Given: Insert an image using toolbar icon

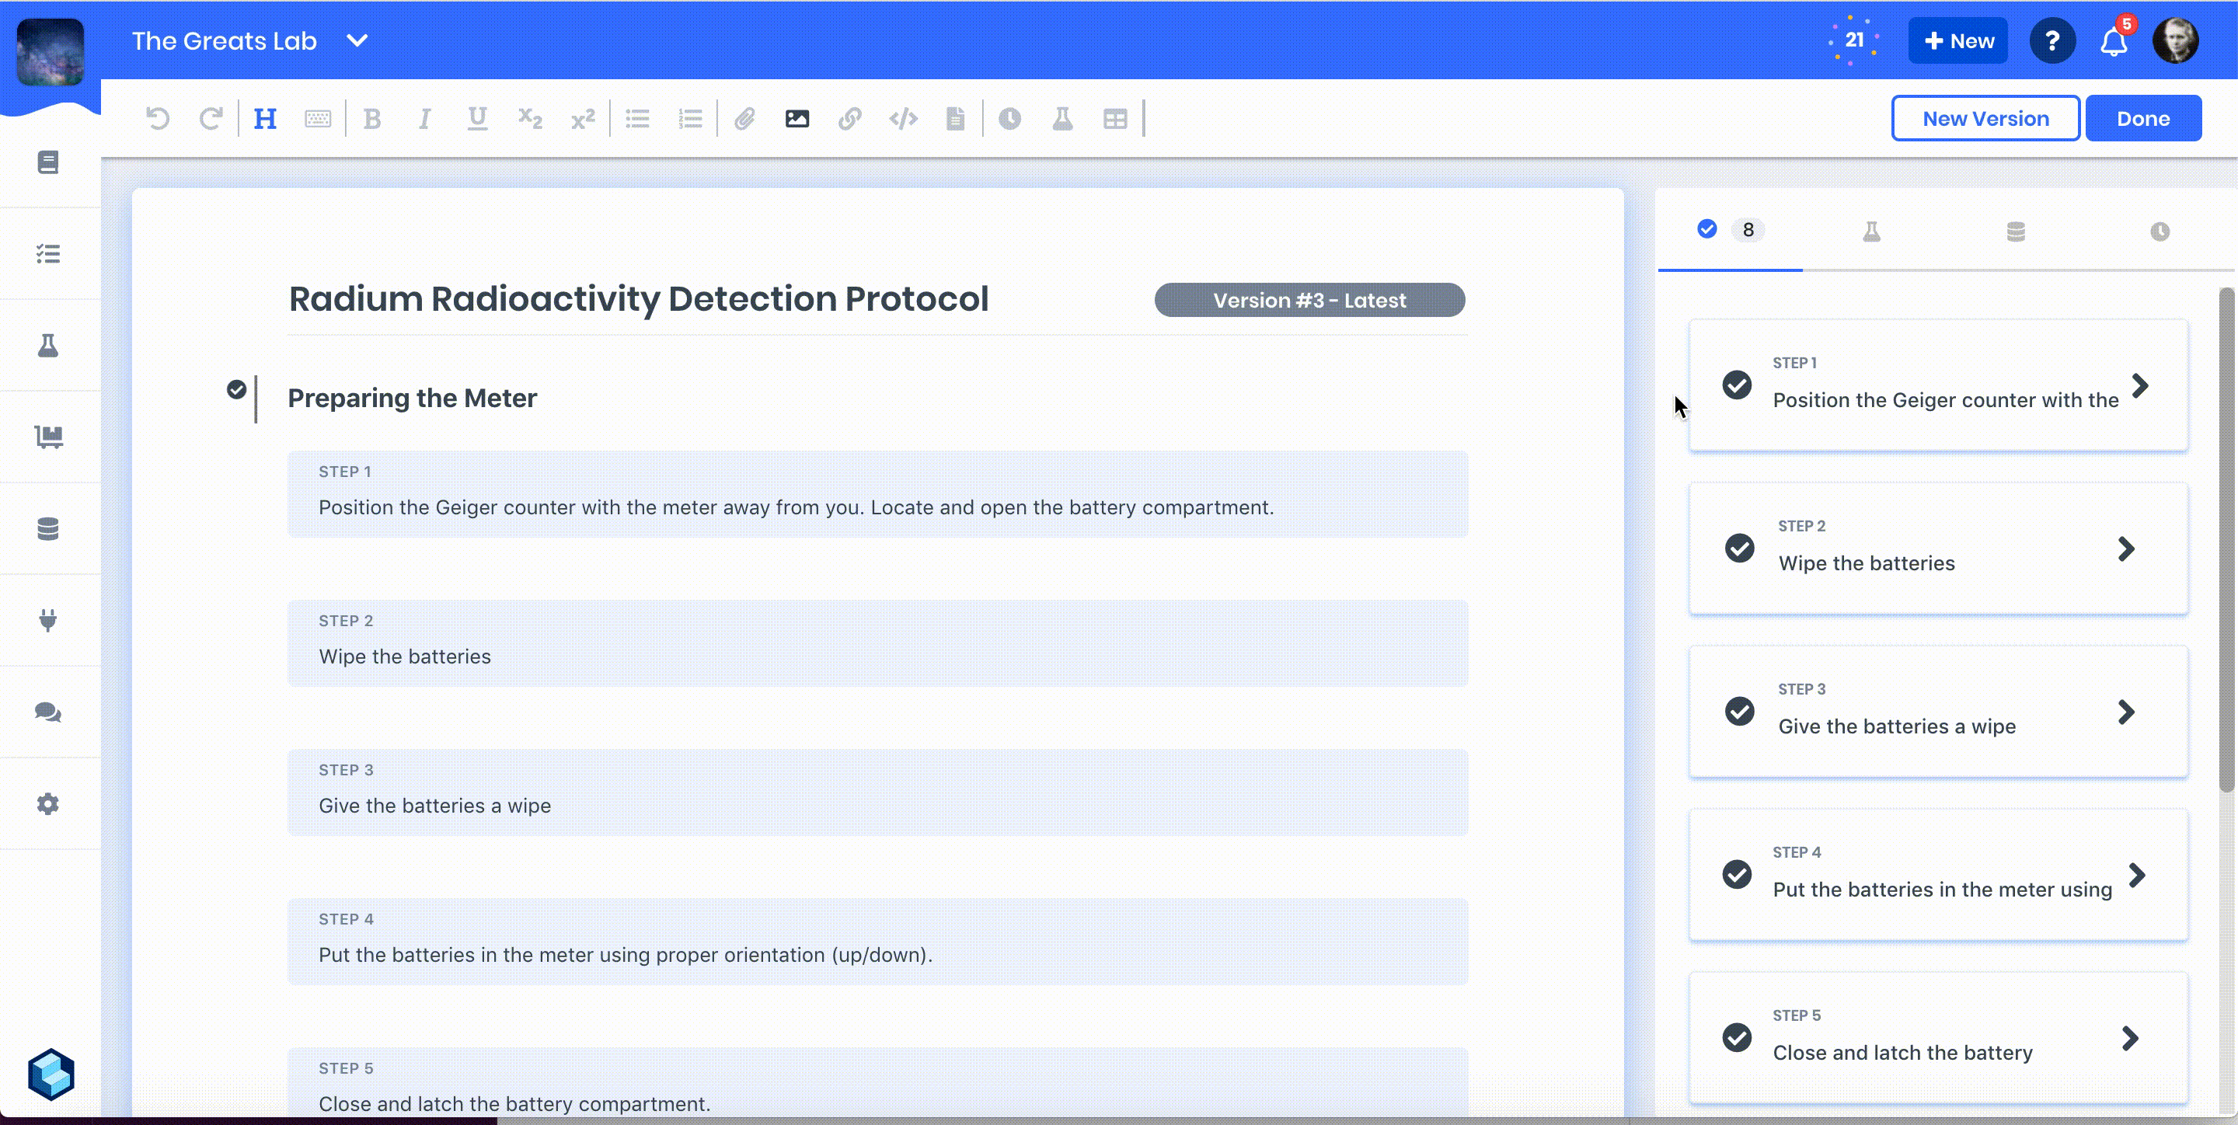Looking at the screenshot, I should [x=797, y=119].
